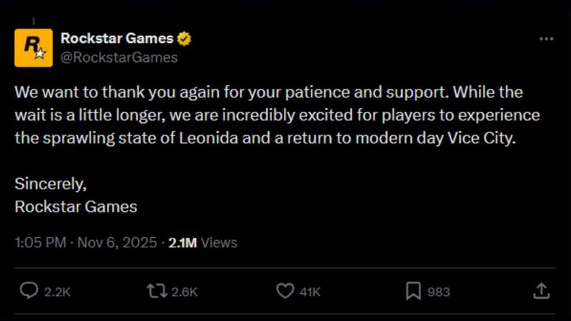Like the post with the heart icon
The image size is (571, 321).
tap(285, 291)
